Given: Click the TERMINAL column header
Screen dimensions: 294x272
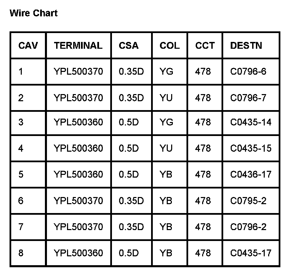Looking at the screenshot, I should coord(78,45).
